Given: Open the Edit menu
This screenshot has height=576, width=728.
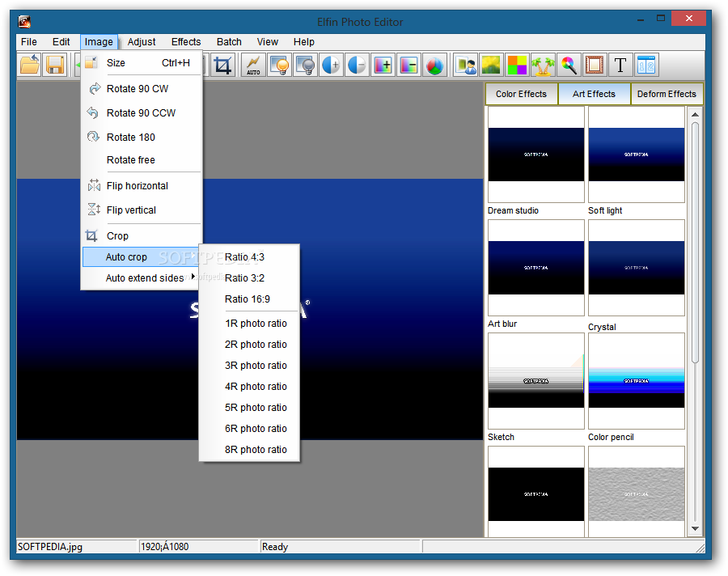Looking at the screenshot, I should pyautogui.click(x=61, y=42).
